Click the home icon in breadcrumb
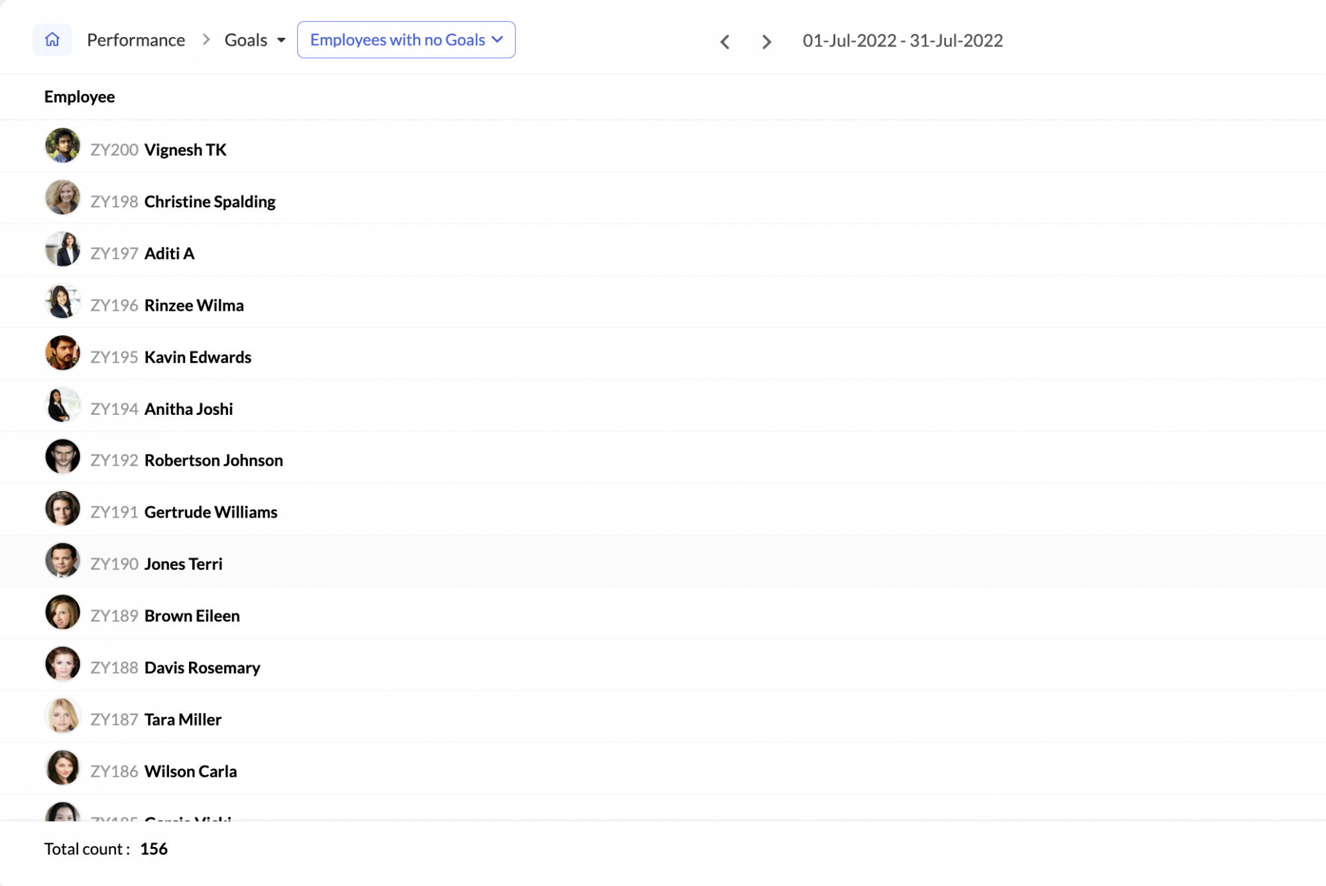Screen dimensions: 1326x886 52,40
